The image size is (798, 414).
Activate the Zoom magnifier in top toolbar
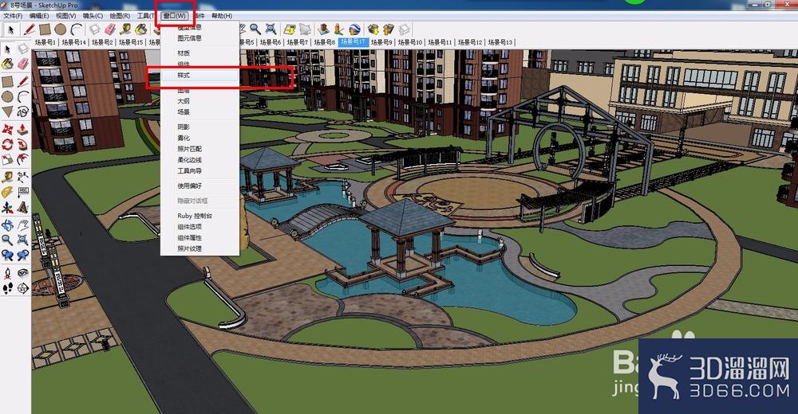pyautogui.click(x=255, y=29)
